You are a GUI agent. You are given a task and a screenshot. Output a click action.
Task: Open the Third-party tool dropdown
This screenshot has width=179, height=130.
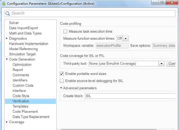coord(161,64)
